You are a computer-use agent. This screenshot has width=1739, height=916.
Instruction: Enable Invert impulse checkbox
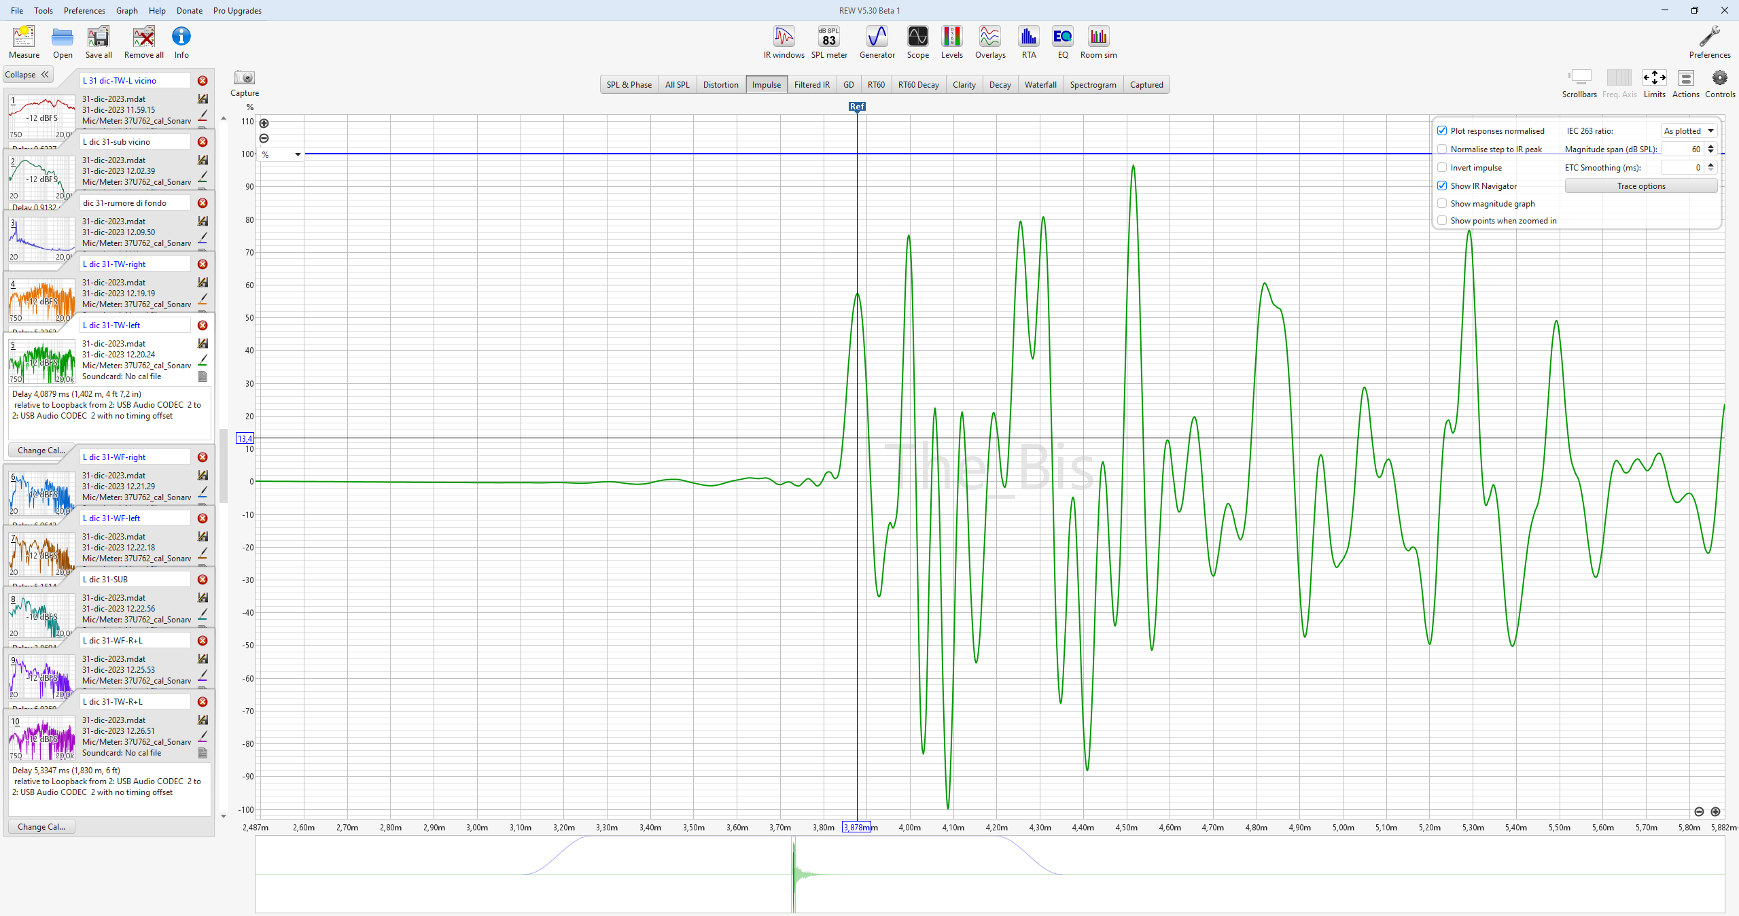click(1442, 167)
